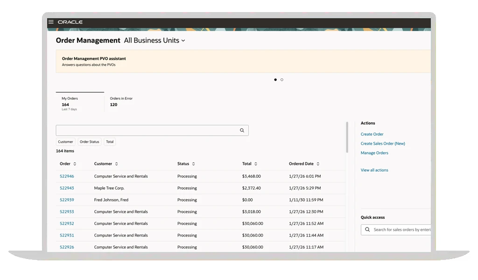Toggle the Customer filter chip

tap(65, 142)
